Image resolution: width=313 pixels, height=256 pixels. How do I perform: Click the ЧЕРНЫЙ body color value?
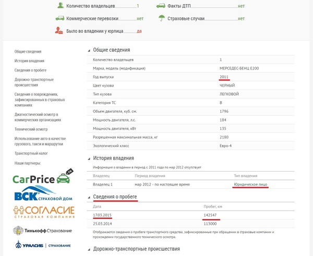227,86
